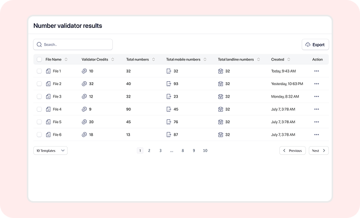Screen dimensions: 360x218
Task: Go to pagination page 2
Action: pos(149,150)
